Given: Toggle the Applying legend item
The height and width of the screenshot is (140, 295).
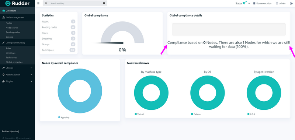Looking at the screenshot, I should pyautogui.click(x=64, y=118).
